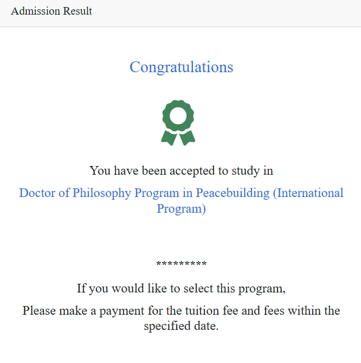This screenshot has height=363, width=361.
Task: Click the green award ribbon icon
Action: point(178,122)
